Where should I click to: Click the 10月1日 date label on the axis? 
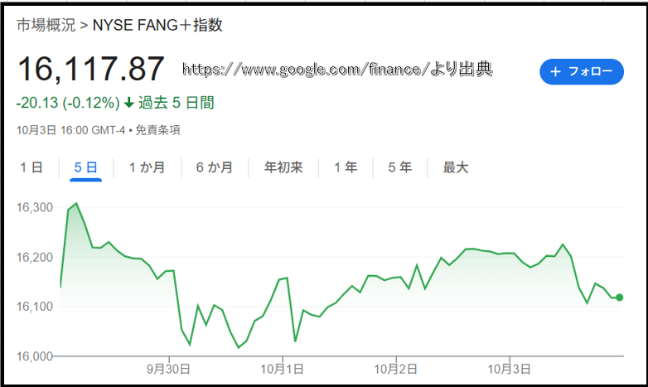pos(283,369)
